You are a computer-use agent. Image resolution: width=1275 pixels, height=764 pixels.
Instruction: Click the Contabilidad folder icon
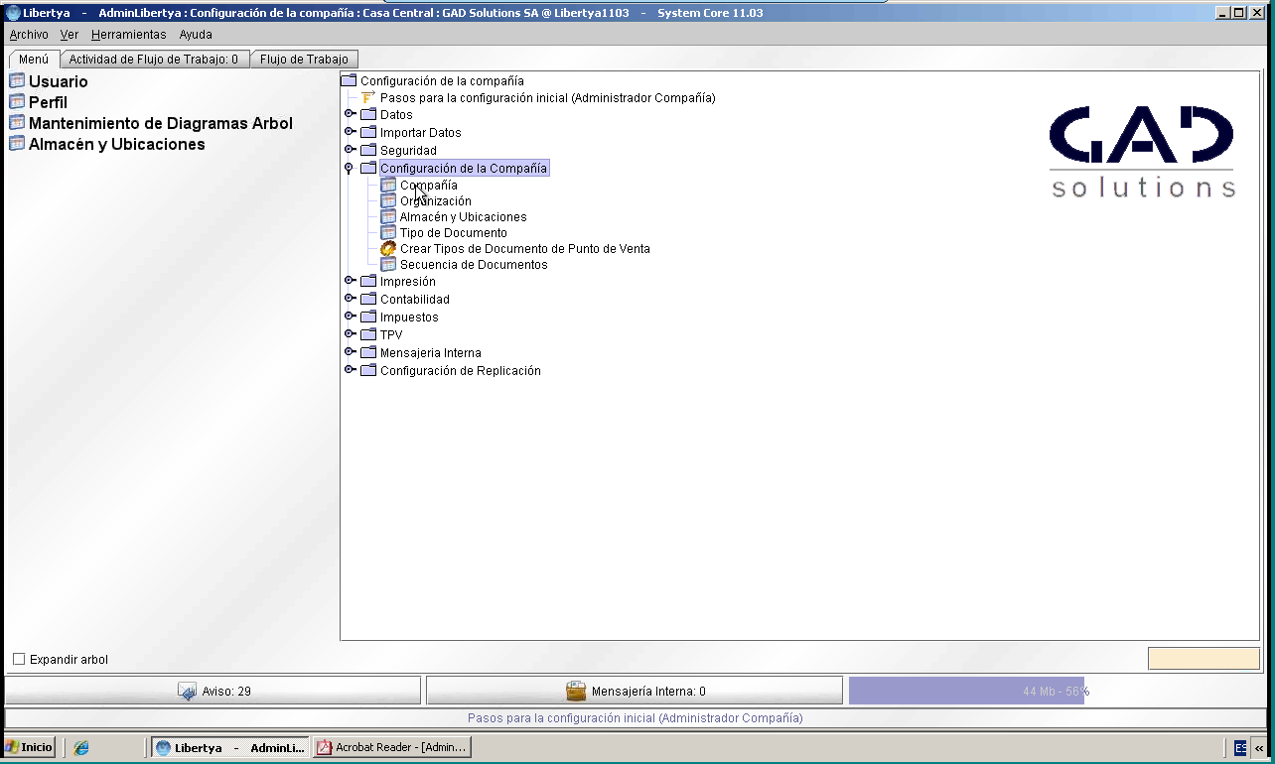point(368,299)
